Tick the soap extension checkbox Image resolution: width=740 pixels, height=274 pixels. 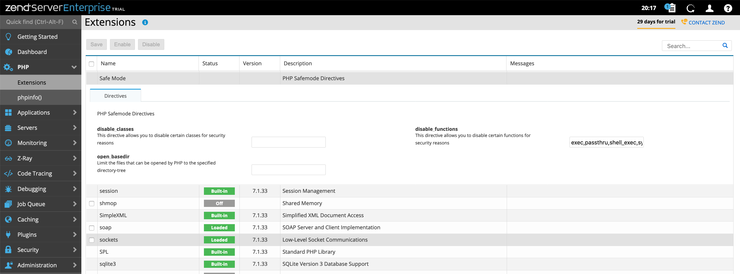(92, 228)
